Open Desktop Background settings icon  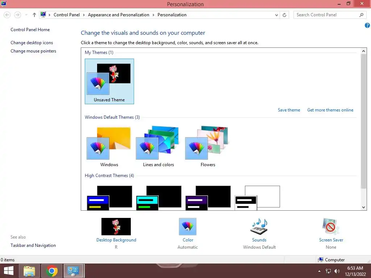(116, 227)
